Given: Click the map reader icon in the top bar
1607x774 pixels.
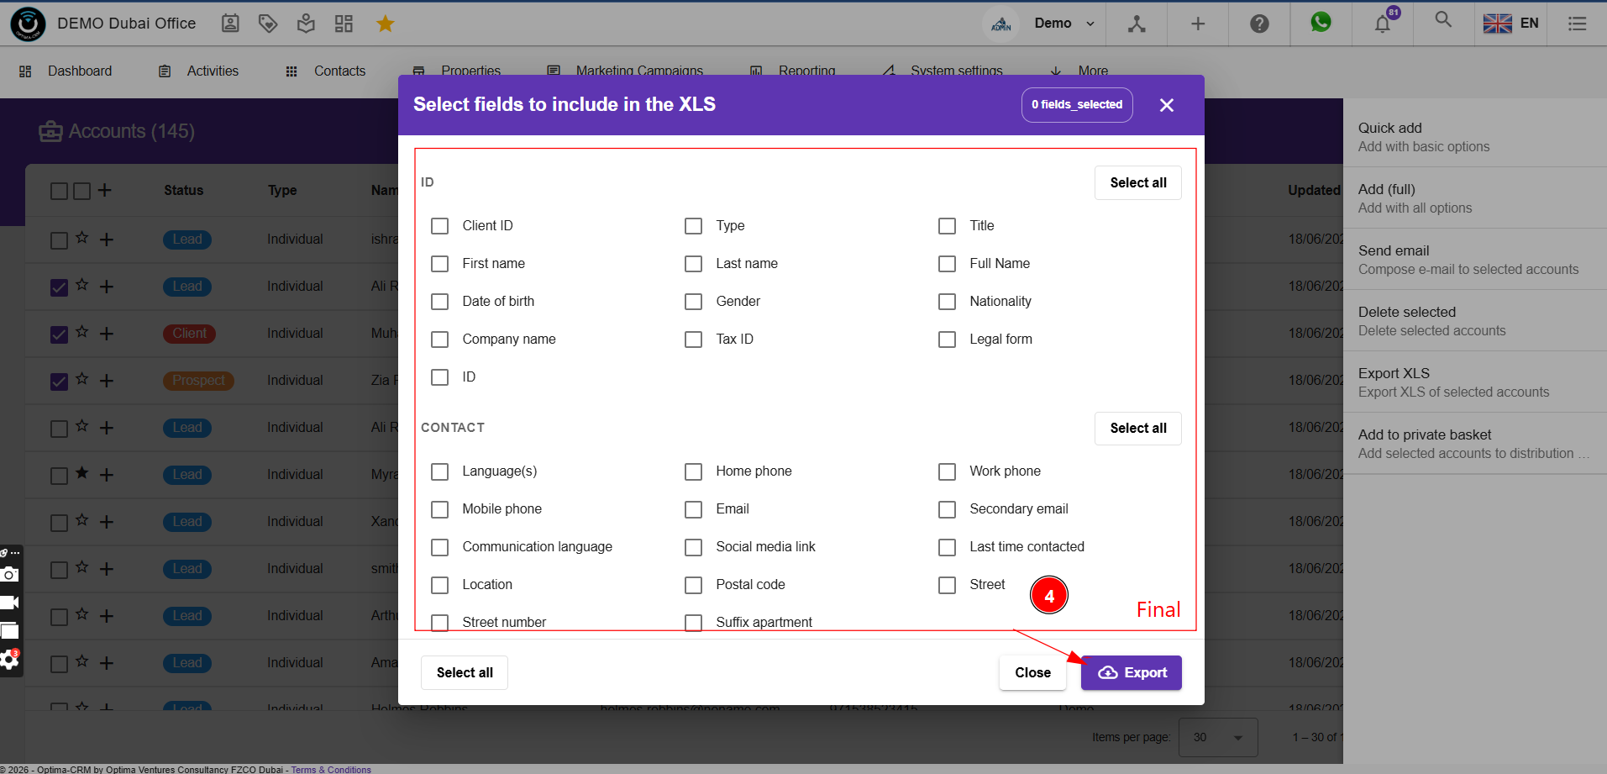Looking at the screenshot, I should [307, 24].
